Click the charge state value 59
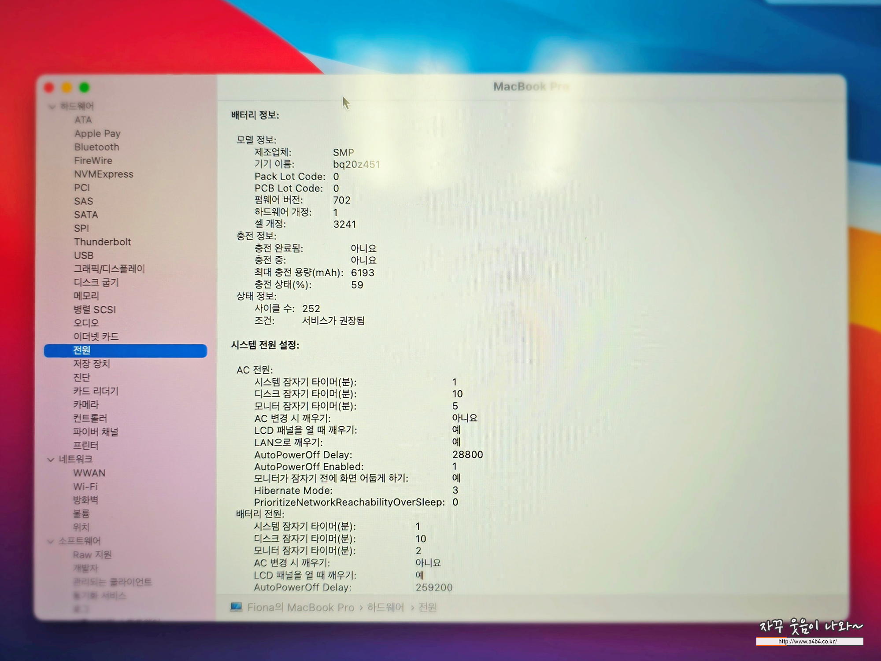The image size is (881, 661). (x=357, y=285)
